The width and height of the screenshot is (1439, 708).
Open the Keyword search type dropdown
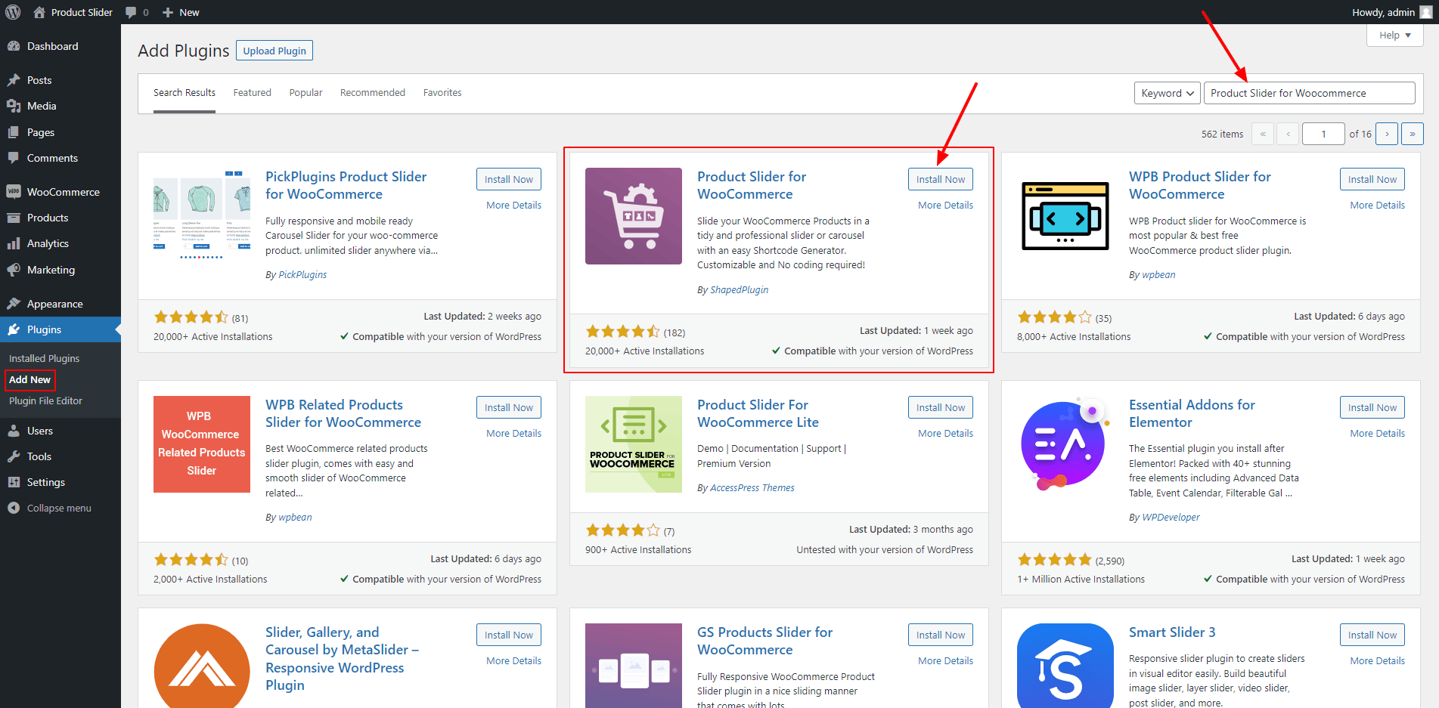point(1167,93)
